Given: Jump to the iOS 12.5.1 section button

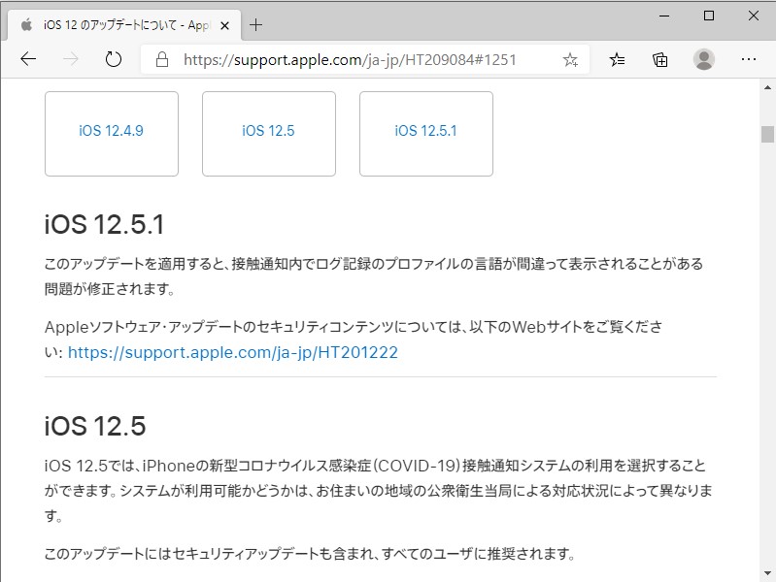Looking at the screenshot, I should click(x=426, y=134).
